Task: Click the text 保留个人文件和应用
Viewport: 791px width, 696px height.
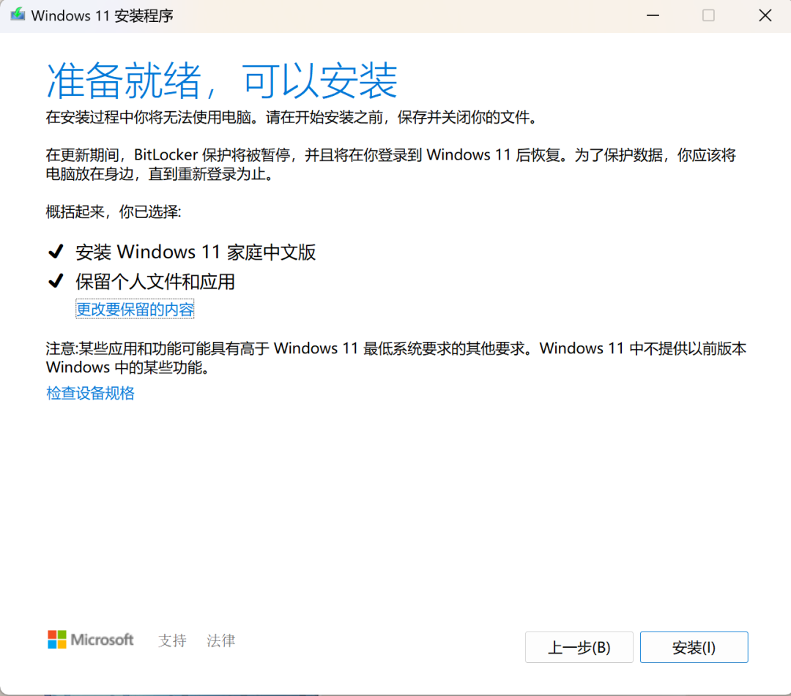Action: tap(155, 282)
